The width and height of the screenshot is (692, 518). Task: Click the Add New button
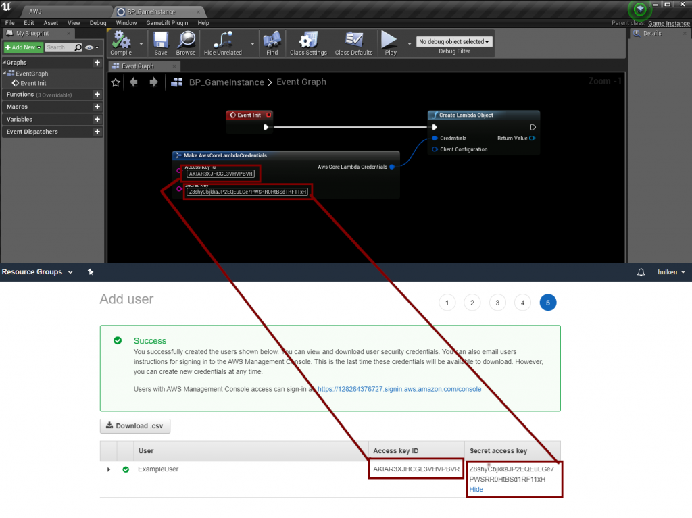[x=23, y=47]
